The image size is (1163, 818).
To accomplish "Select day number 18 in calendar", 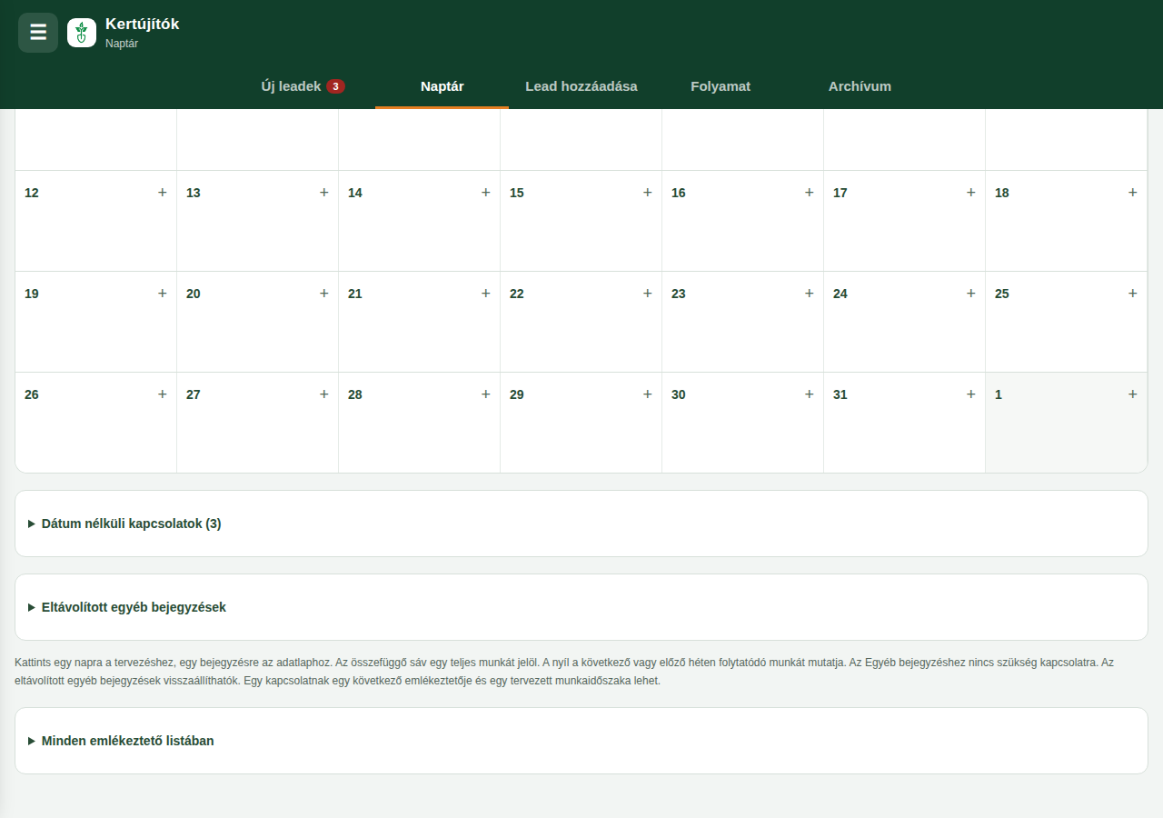I will tap(1002, 193).
